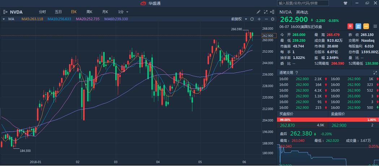Click the 99.00% red bid ratio bar
This screenshot has height=166, width=379.
click(x=327, y=120)
